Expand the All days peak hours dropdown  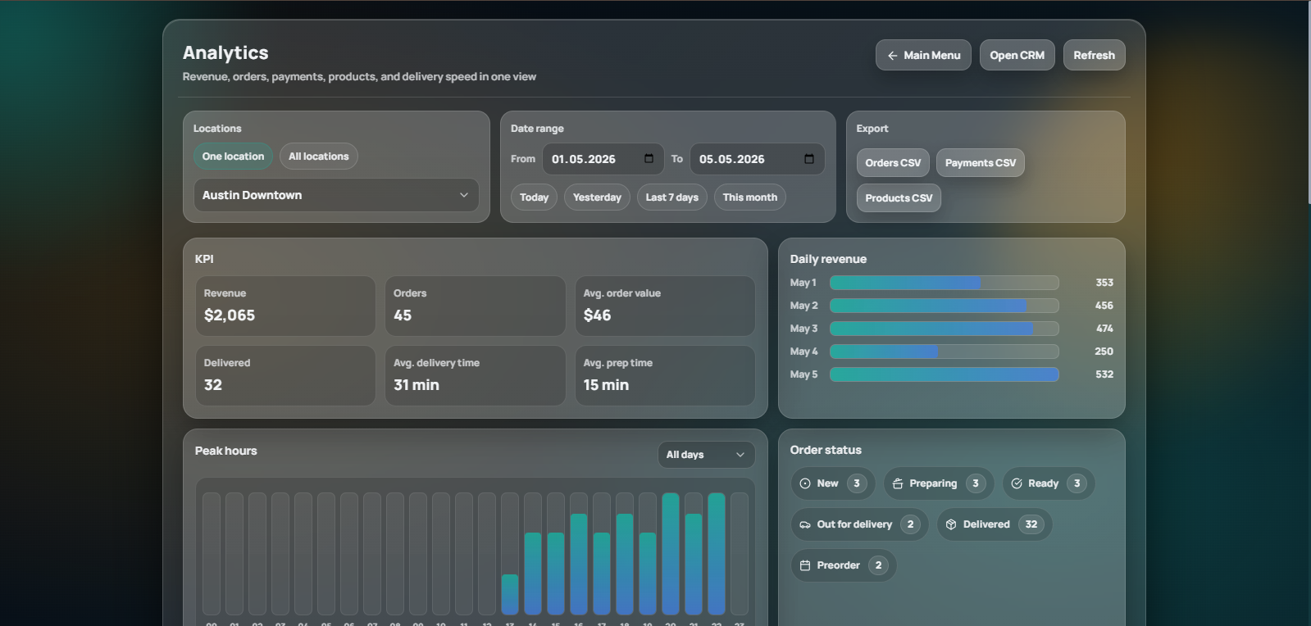(706, 455)
